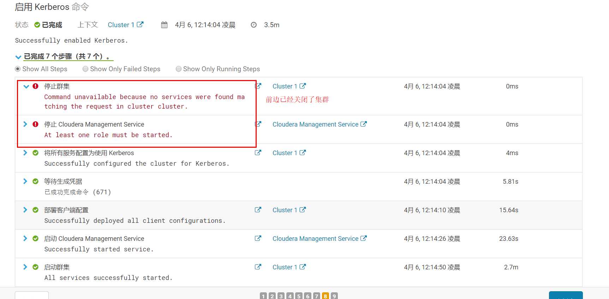Image resolution: width=609 pixels, height=299 pixels.
Task: Click 'Successfully enabled Kerberos.' message
Action: click(x=72, y=41)
